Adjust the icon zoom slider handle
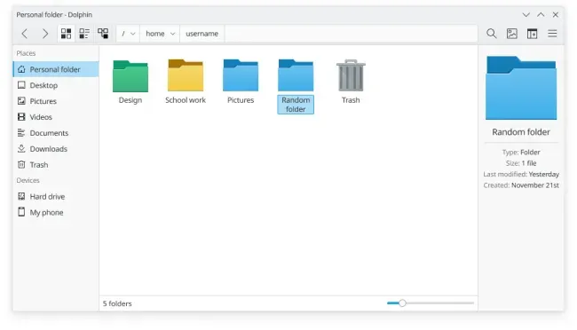Viewport: 577px width, 330px height. [402, 303]
